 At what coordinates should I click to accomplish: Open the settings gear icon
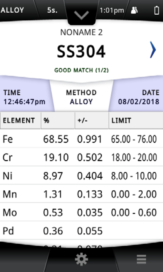pyautogui.click(x=81, y=259)
